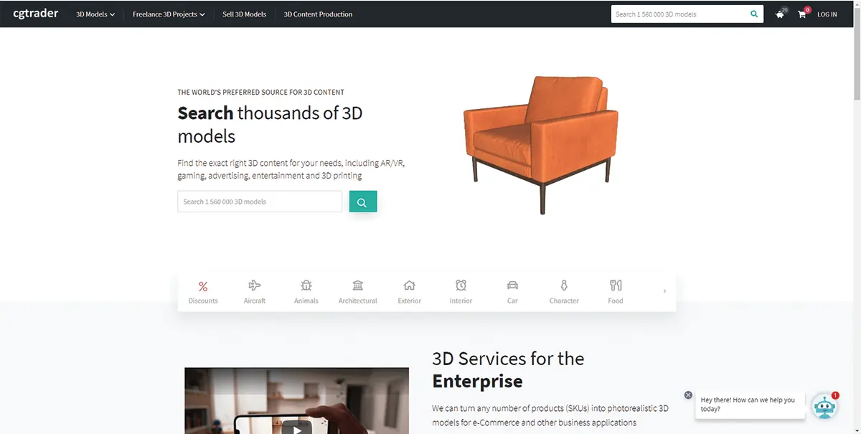861x434 pixels.
Task: Click the teal hero search button
Action: (x=363, y=202)
